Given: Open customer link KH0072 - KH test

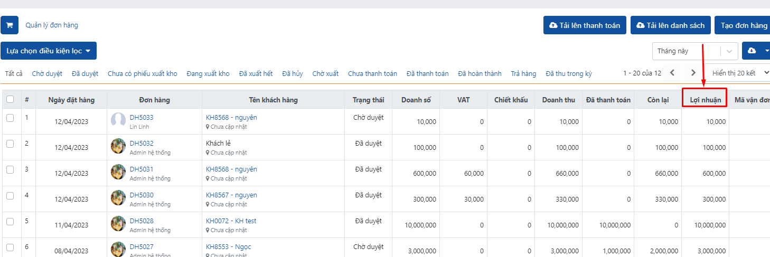Looking at the screenshot, I should pyautogui.click(x=231, y=221).
